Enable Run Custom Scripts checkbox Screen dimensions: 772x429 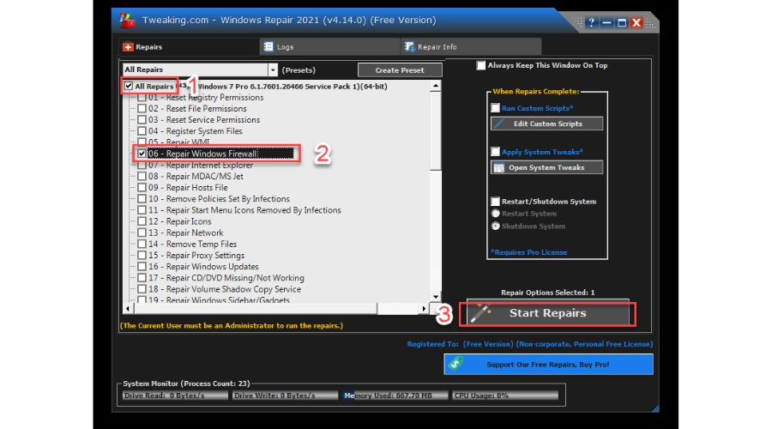495,108
